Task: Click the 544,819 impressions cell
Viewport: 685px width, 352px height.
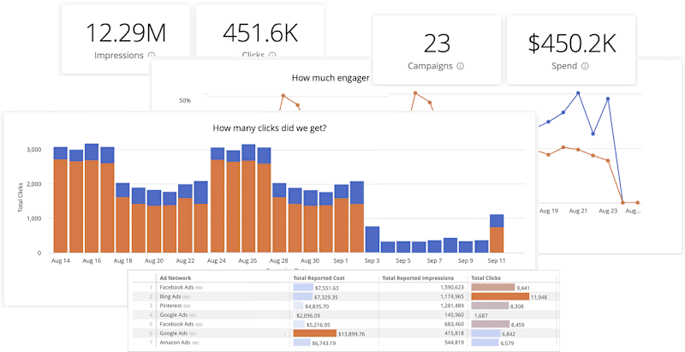Action: tap(455, 343)
